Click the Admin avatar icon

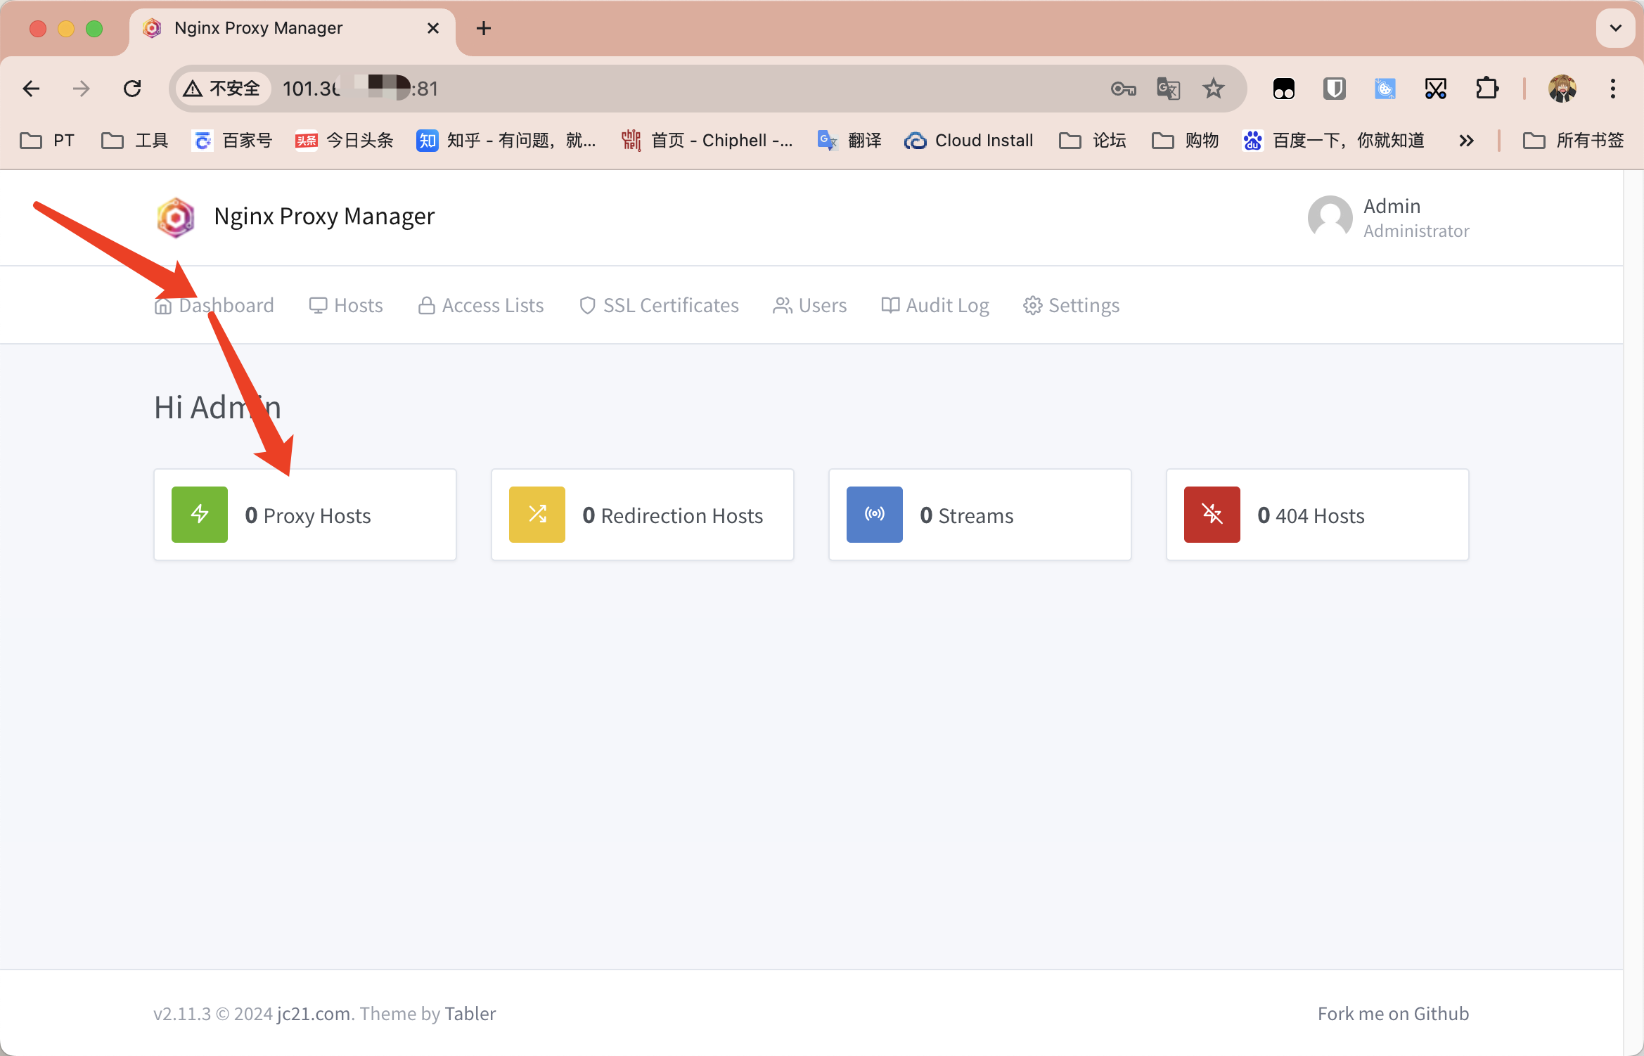tap(1330, 217)
